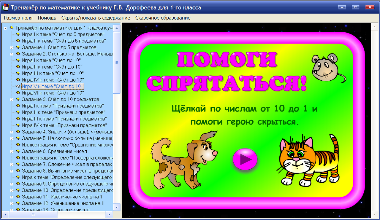Click the application icon in the title bar

click(5, 7)
